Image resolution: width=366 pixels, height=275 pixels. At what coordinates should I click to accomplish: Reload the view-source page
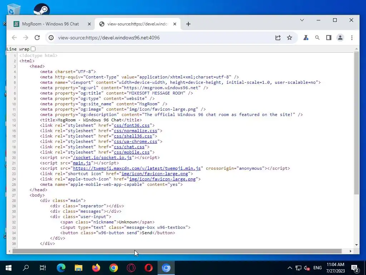(37, 38)
